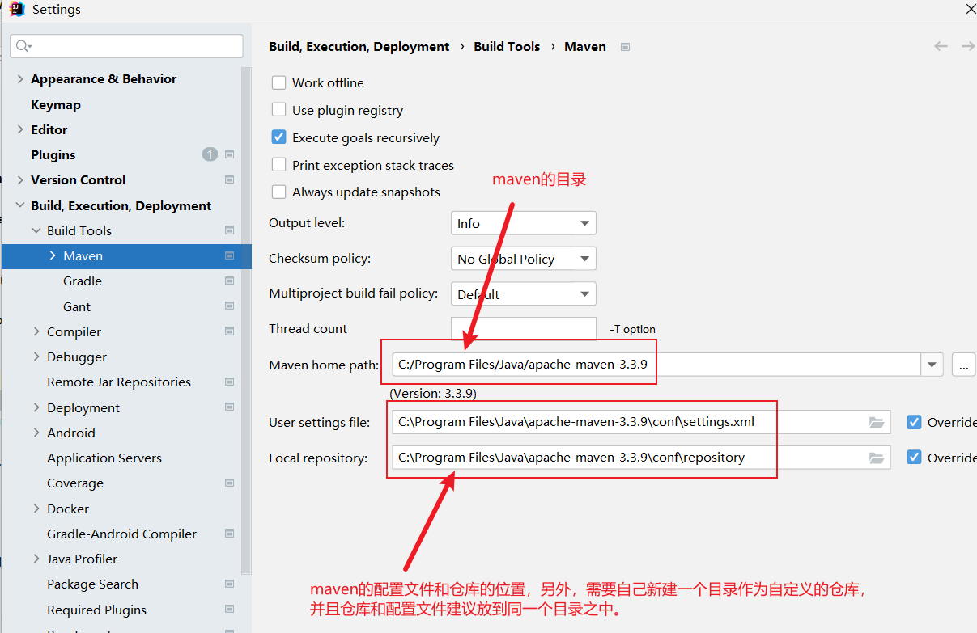Image resolution: width=977 pixels, height=633 pixels.
Task: Click folder icon in User settings file field
Action: click(877, 422)
